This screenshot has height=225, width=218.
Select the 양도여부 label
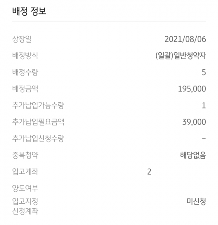(x=25, y=188)
